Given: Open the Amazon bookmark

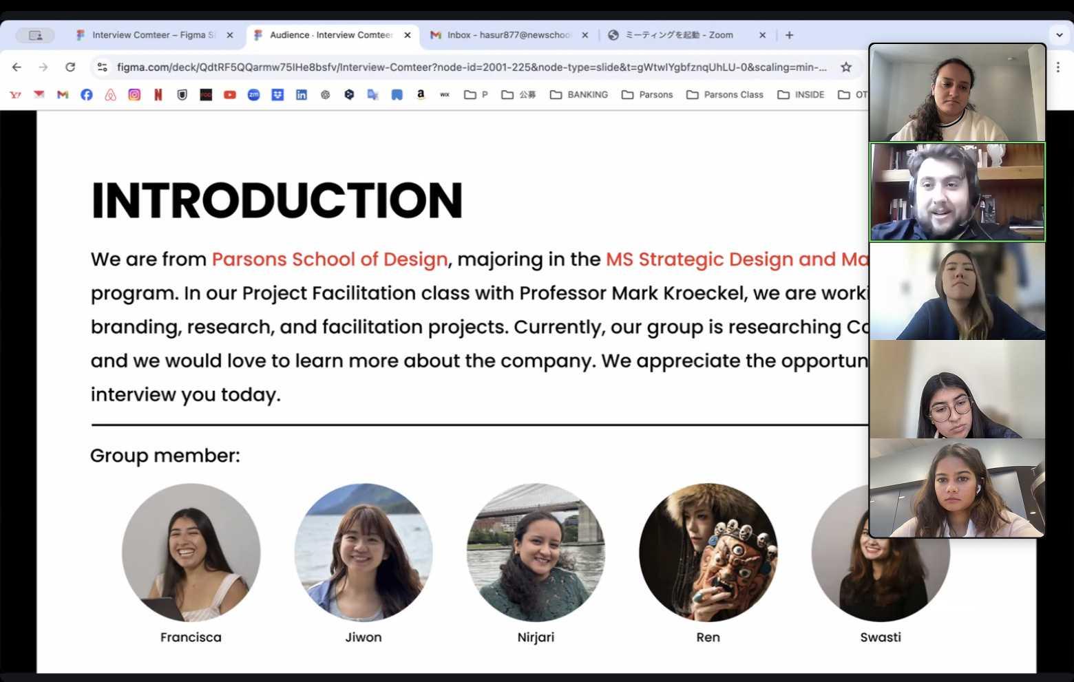Looking at the screenshot, I should 421,95.
